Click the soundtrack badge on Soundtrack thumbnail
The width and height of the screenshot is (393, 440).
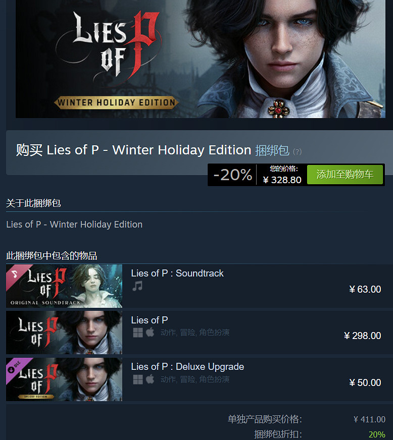click(15, 273)
